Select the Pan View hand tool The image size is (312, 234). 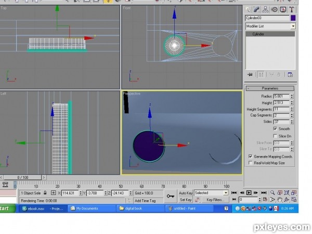pyautogui.click(x=280, y=199)
